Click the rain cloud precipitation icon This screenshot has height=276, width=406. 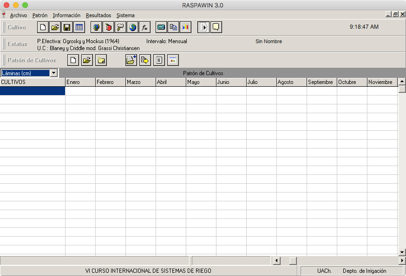pos(120,27)
